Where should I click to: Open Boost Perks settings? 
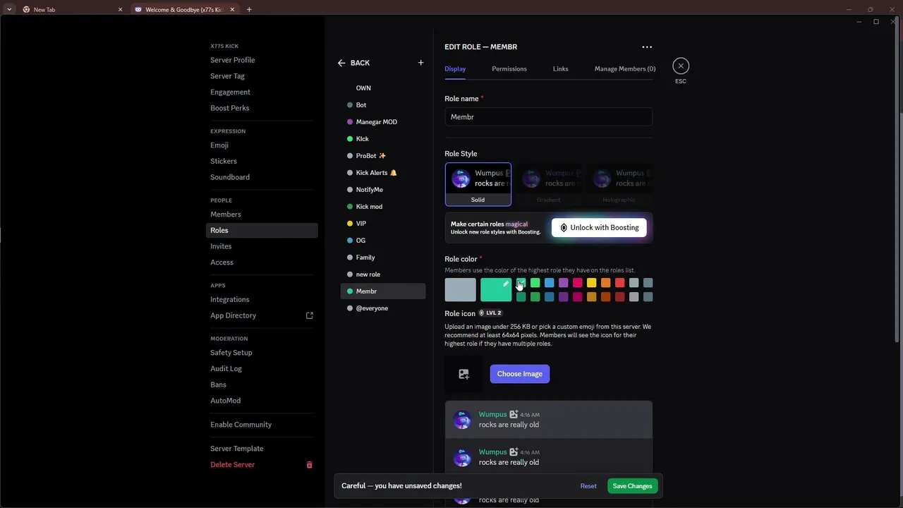point(262,108)
